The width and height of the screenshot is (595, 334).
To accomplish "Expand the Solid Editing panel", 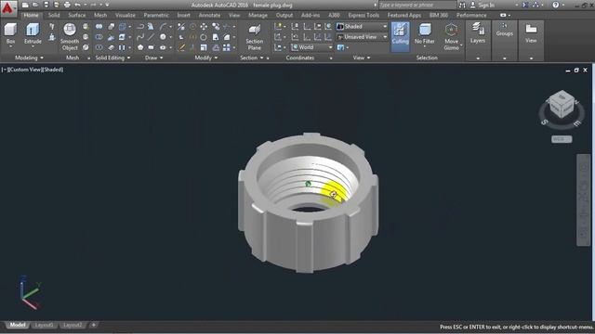I will (x=112, y=58).
